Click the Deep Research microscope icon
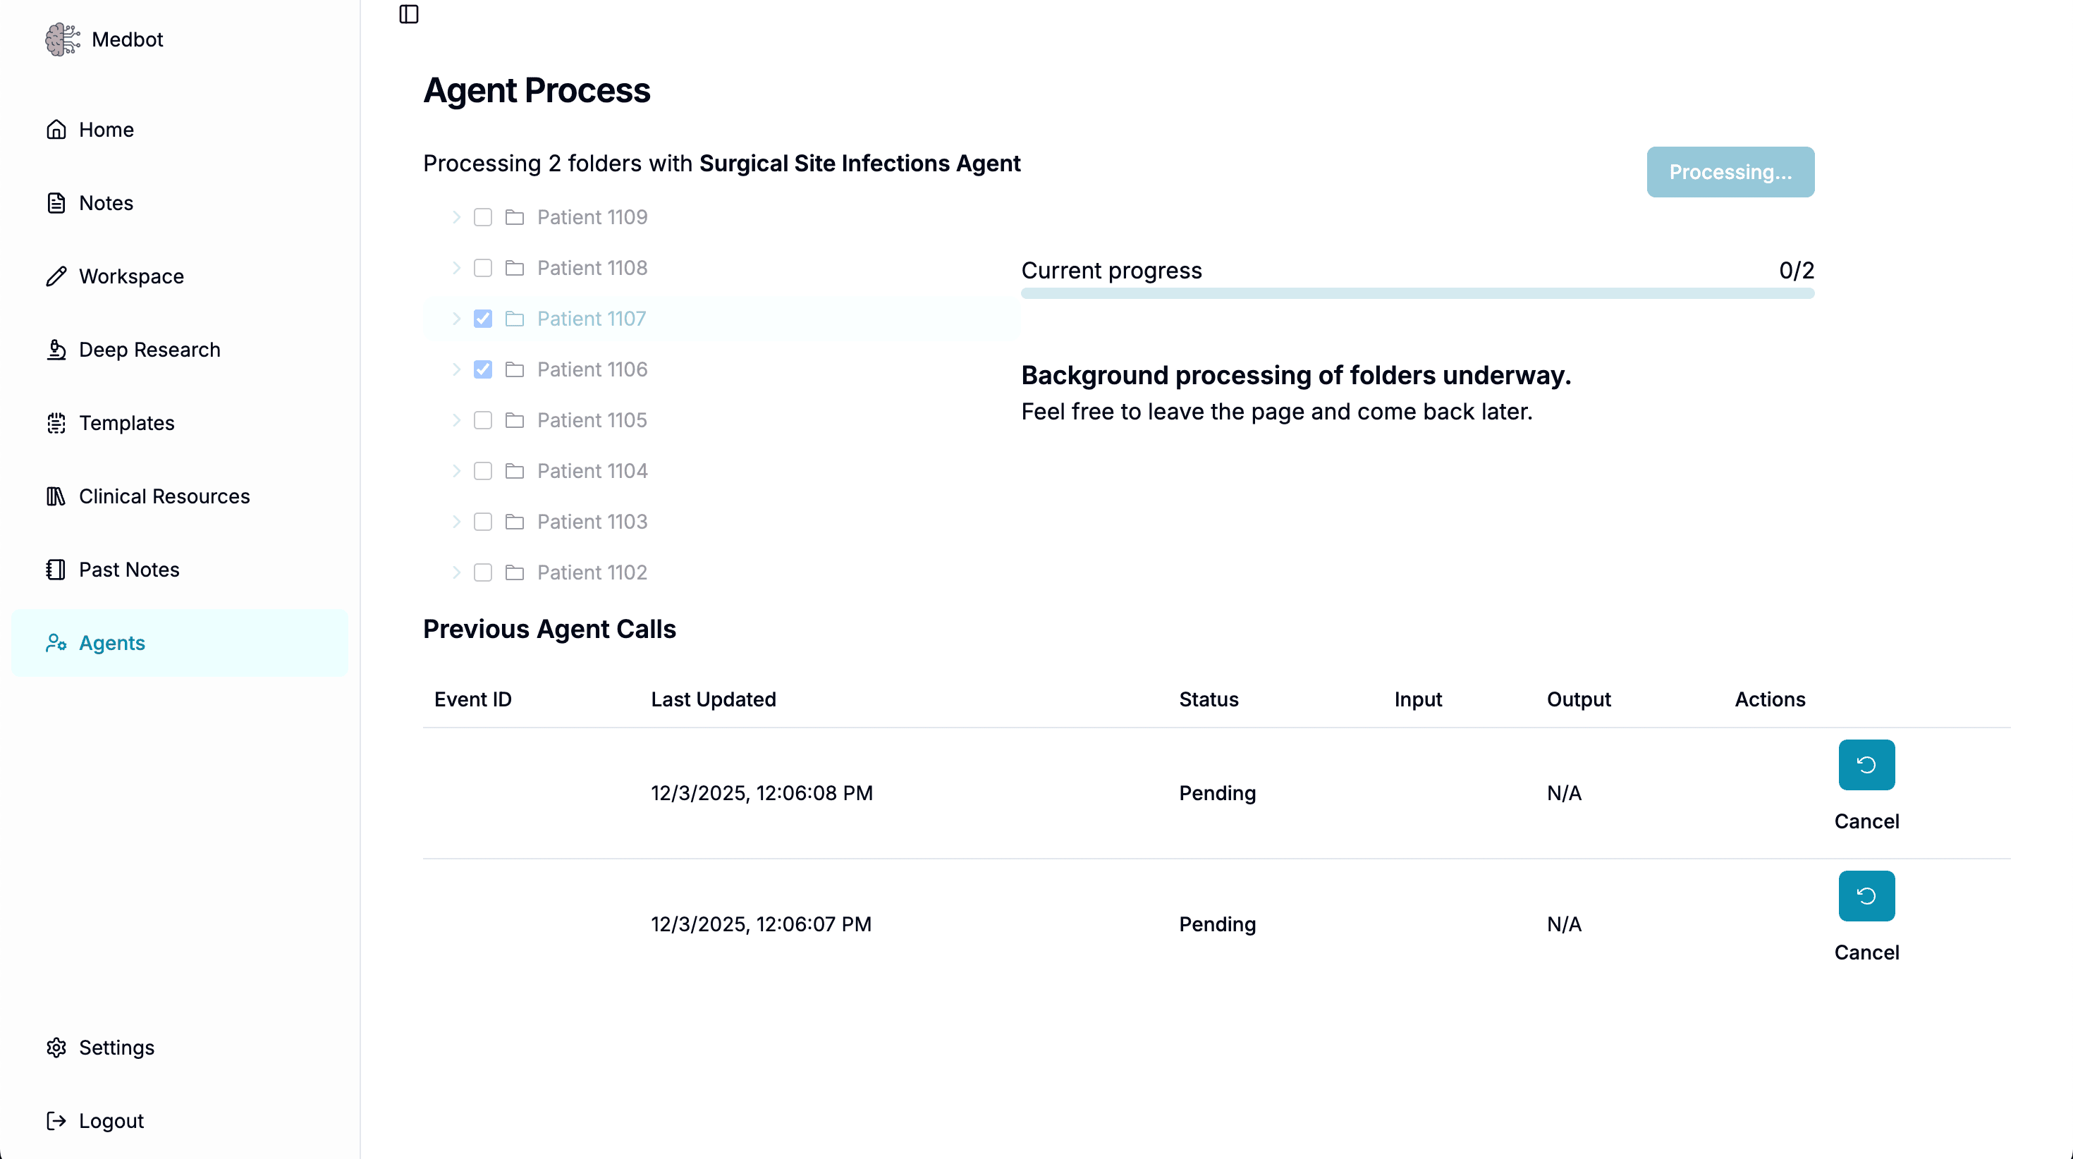The width and height of the screenshot is (2073, 1159). click(56, 350)
